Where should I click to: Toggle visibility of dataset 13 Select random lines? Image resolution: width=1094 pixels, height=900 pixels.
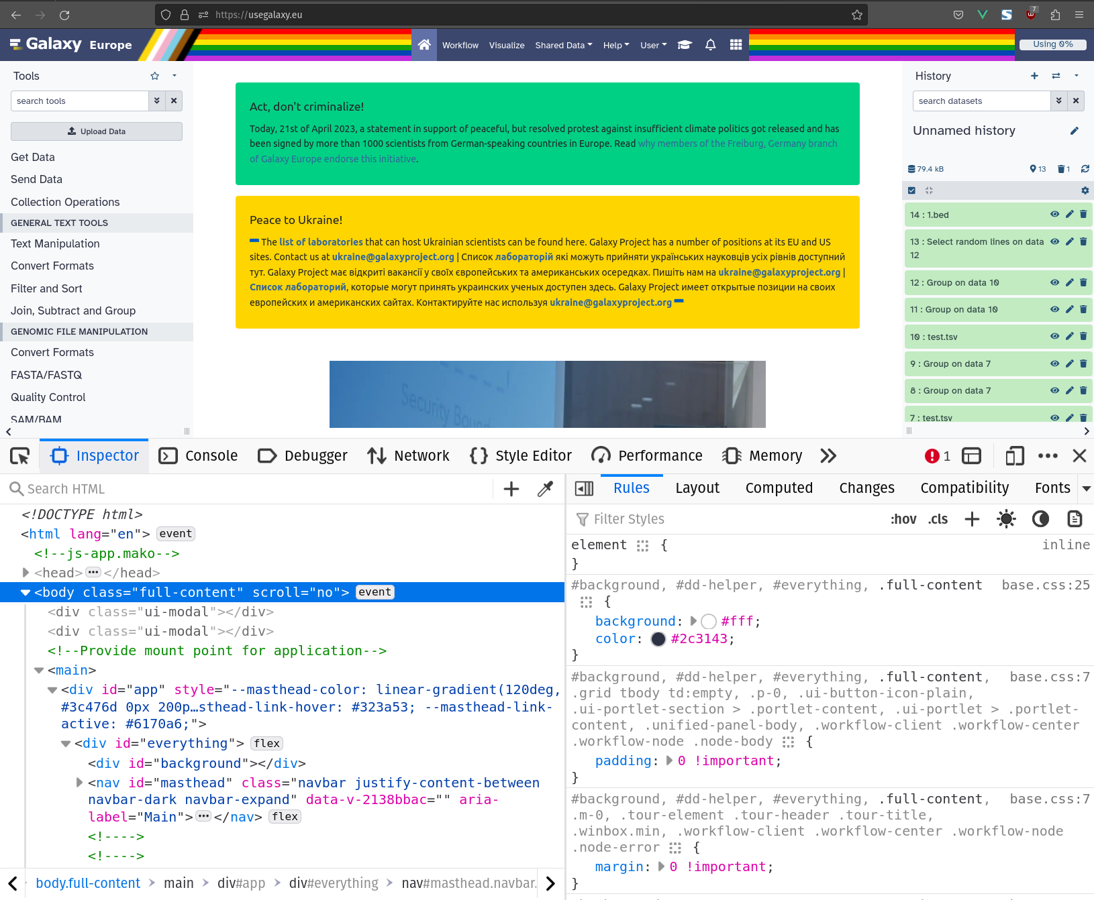(x=1055, y=241)
